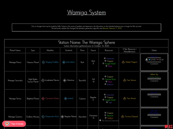The width and height of the screenshot is (173, 129).
Task: Click Sac Venom icon in Wamiga Secundus row
Action: (x=125, y=80)
